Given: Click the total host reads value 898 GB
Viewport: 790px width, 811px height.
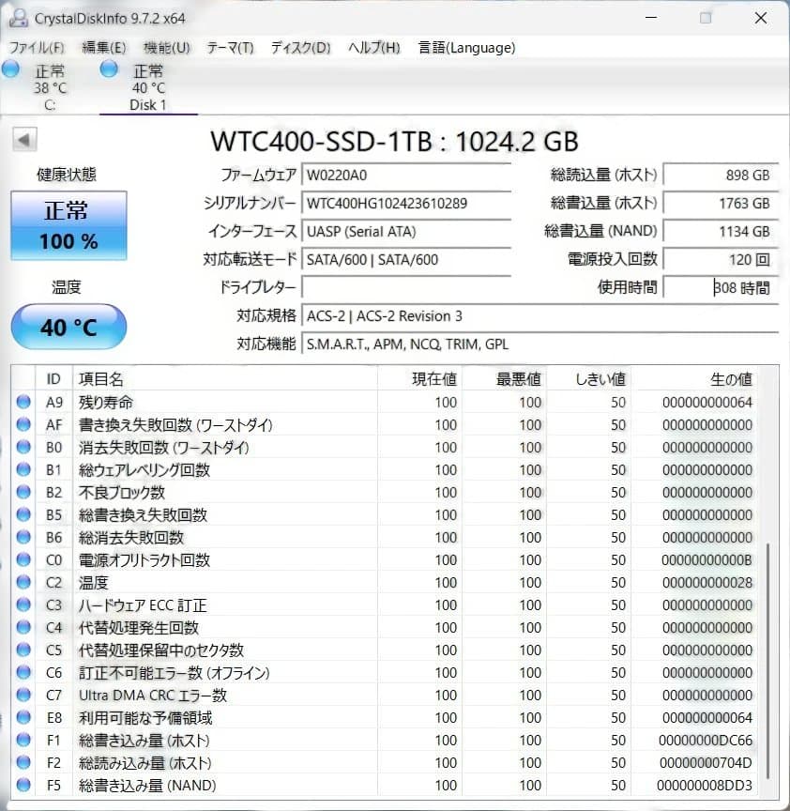Looking at the screenshot, I should click(x=721, y=175).
